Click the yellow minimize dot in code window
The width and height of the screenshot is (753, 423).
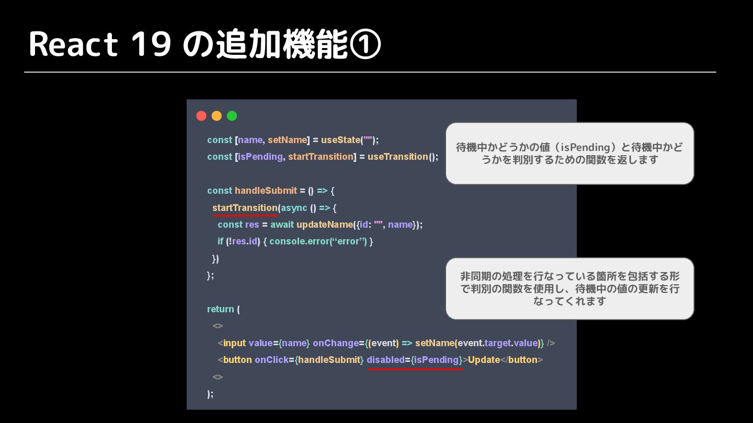coord(216,116)
